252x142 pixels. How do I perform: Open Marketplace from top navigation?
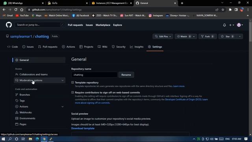pyautogui.click(x=103, y=25)
